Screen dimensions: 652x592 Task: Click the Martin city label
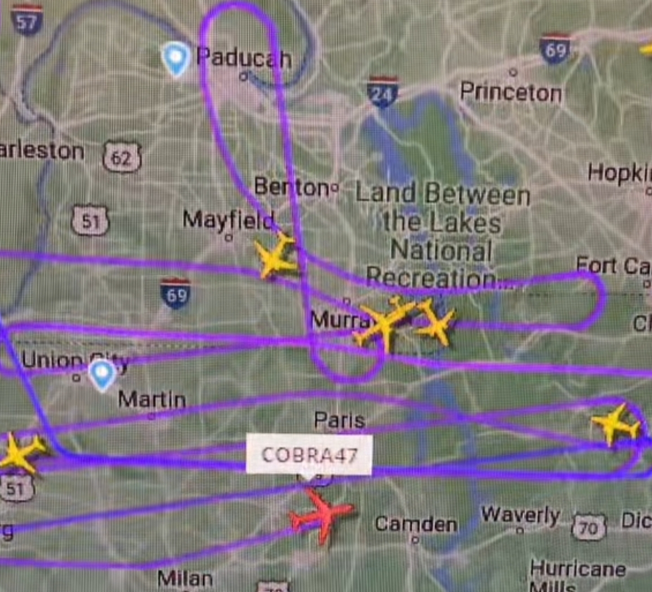click(x=152, y=400)
